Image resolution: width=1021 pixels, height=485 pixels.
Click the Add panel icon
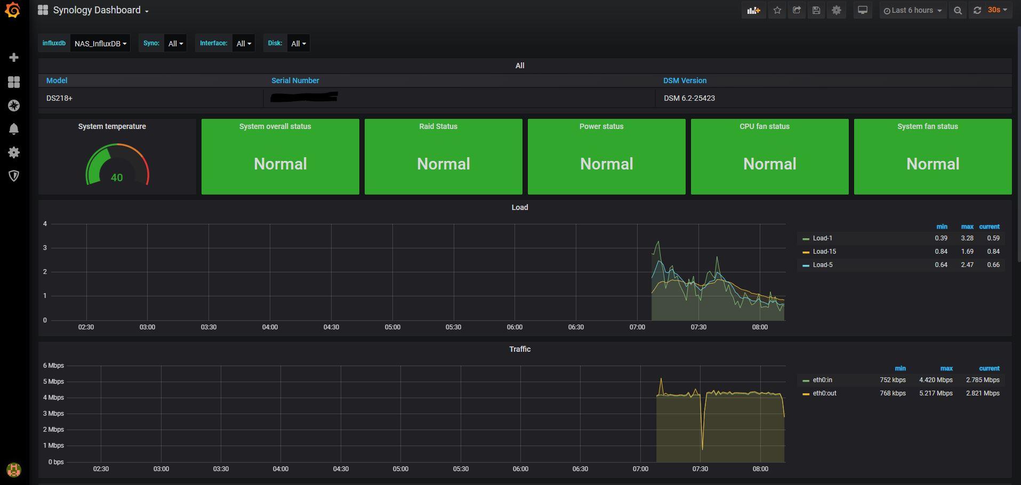point(753,10)
